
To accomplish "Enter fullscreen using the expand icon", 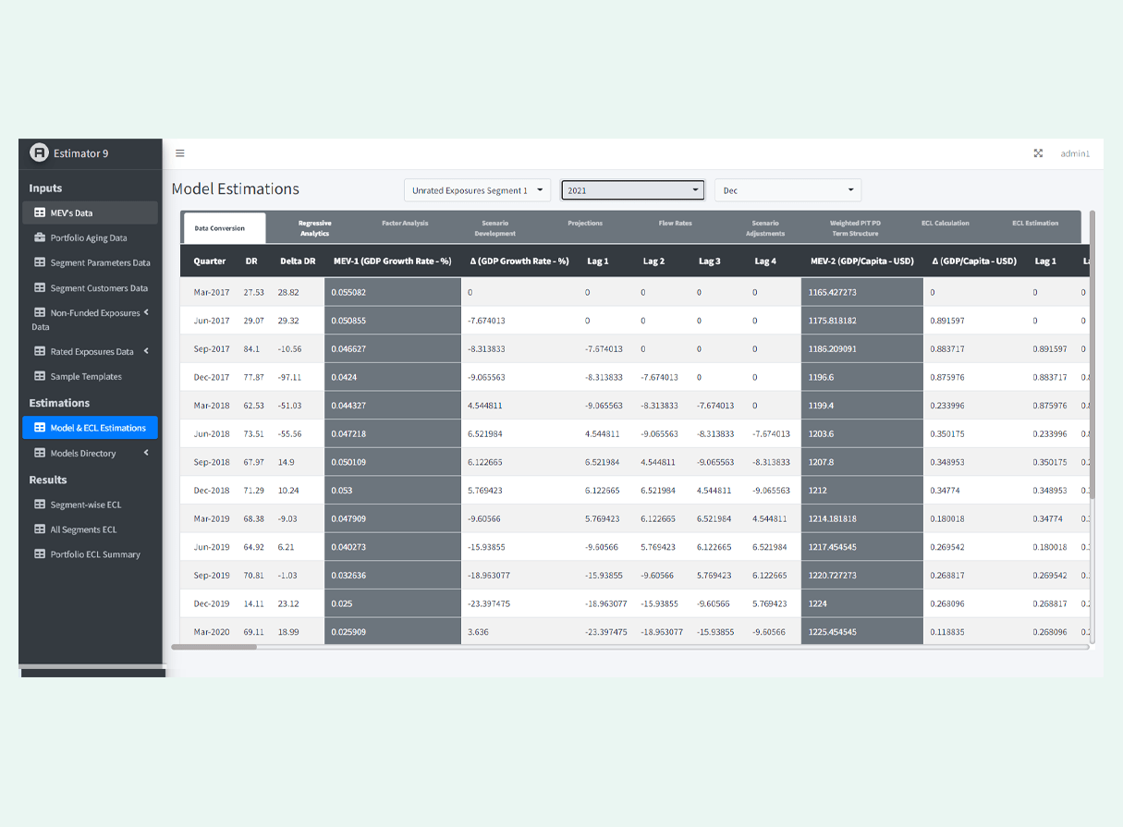I will click(1038, 153).
